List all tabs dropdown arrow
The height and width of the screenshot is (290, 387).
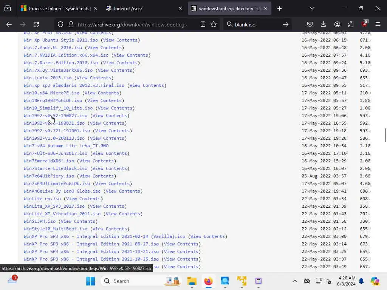312,9
